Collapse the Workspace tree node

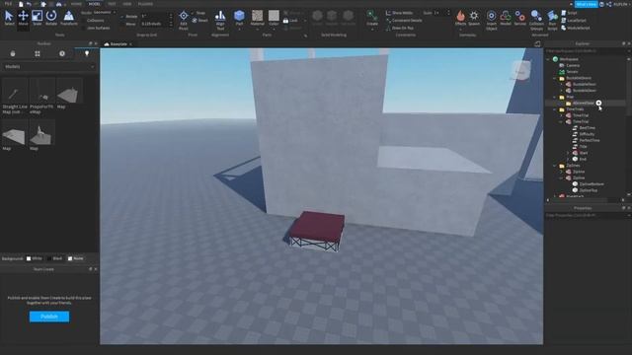point(548,59)
